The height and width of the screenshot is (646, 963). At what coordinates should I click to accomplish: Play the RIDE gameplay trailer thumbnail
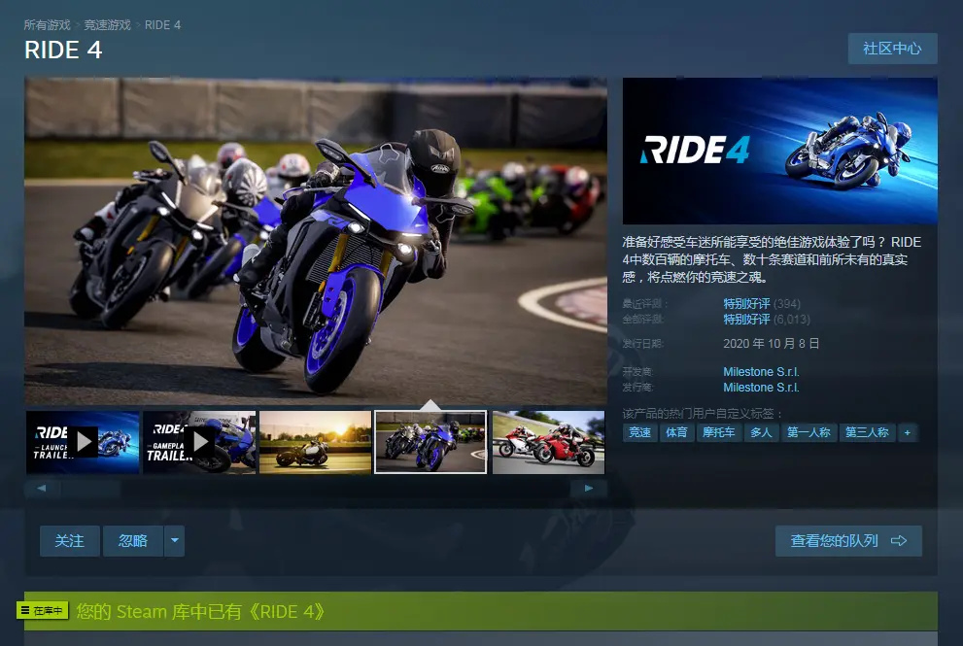click(x=199, y=442)
